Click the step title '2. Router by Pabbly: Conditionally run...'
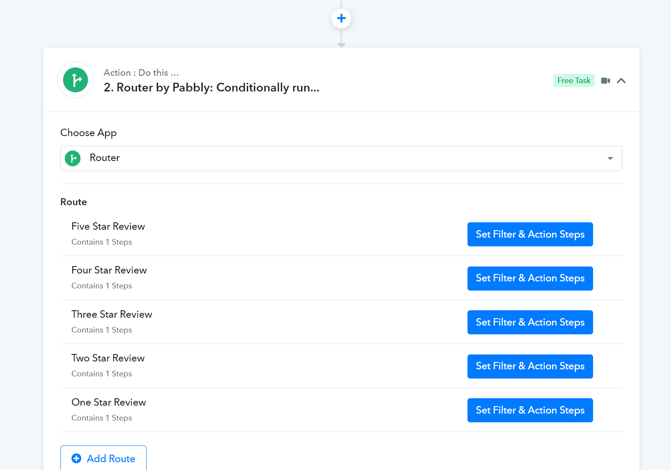This screenshot has height=470, width=671. click(211, 88)
